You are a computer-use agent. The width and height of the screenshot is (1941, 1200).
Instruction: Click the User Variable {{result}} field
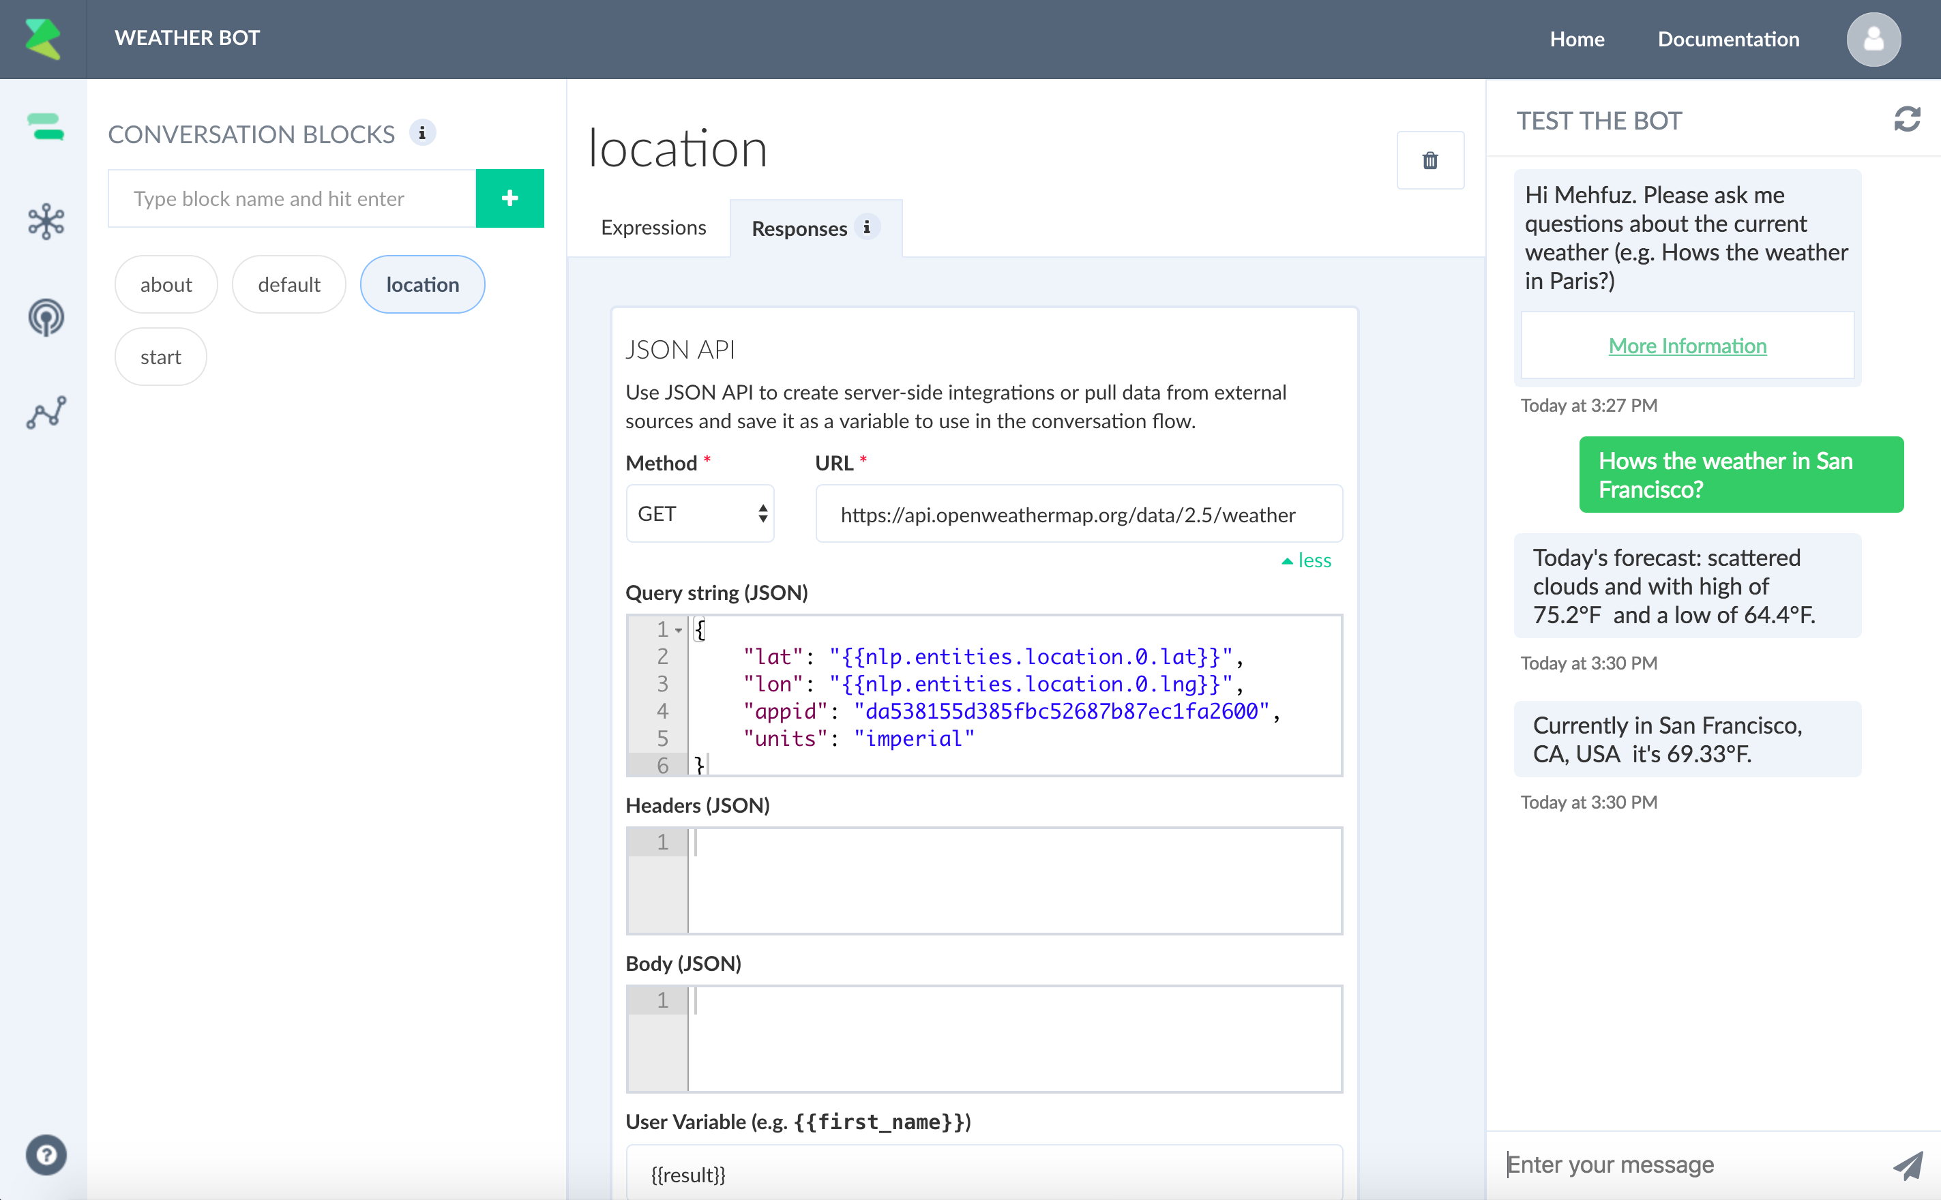coord(984,1172)
